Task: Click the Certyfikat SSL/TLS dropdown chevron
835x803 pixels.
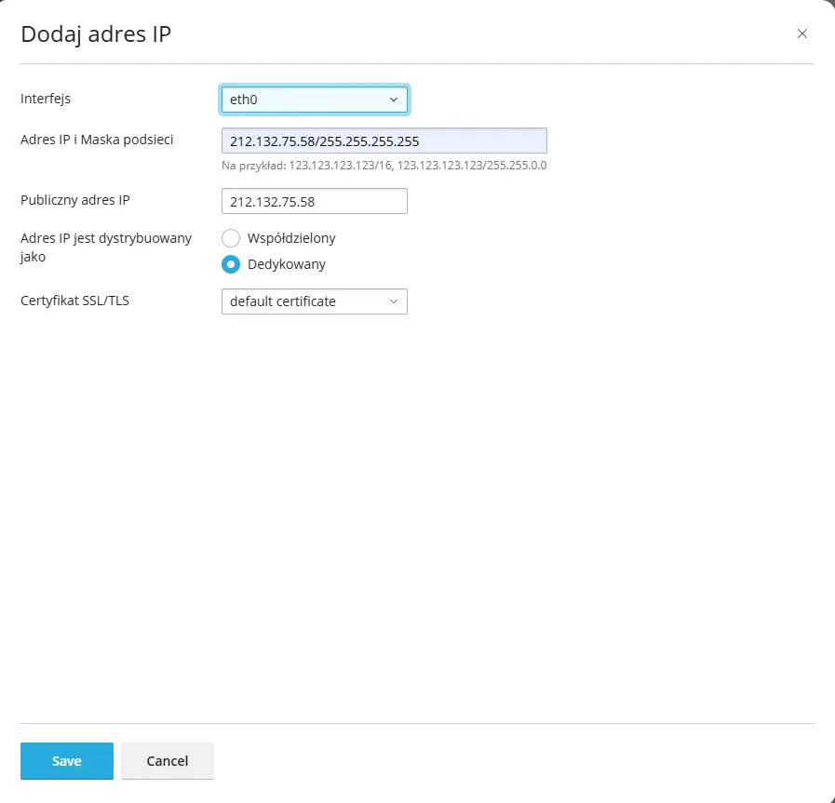Action: click(x=394, y=301)
